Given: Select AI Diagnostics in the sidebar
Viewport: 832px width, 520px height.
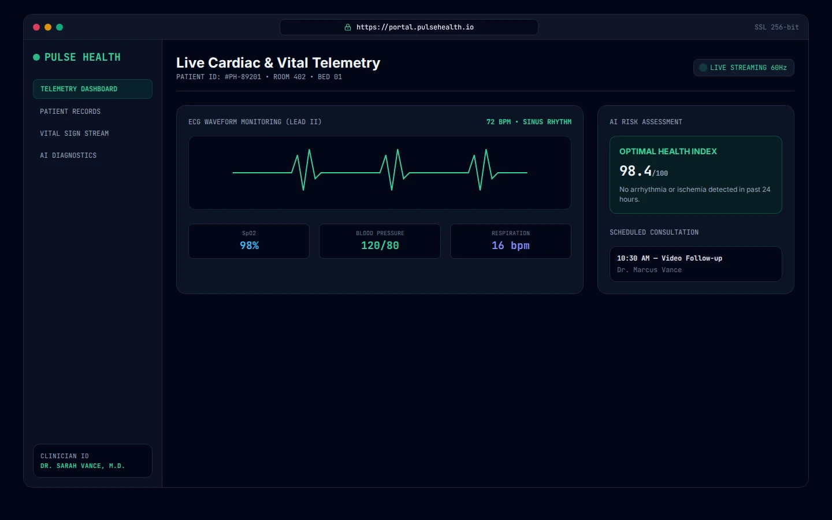Looking at the screenshot, I should [x=92, y=155].
